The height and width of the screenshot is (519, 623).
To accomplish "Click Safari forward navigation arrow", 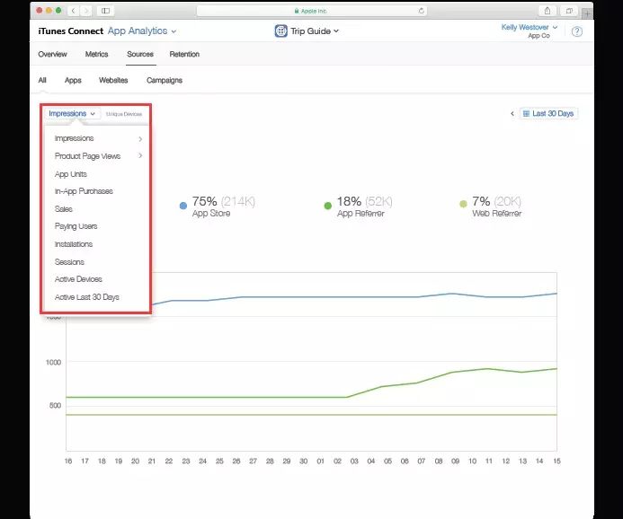I will tap(85, 11).
